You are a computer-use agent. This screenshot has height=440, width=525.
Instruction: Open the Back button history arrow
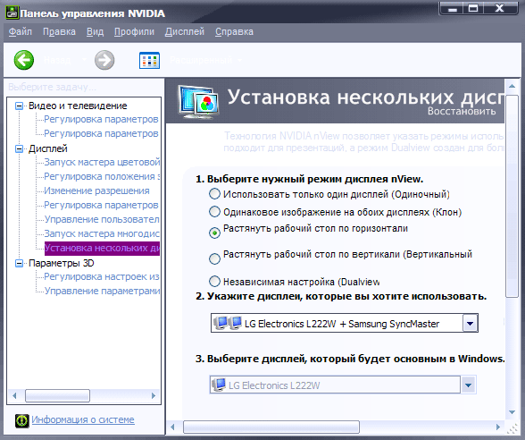[84, 60]
